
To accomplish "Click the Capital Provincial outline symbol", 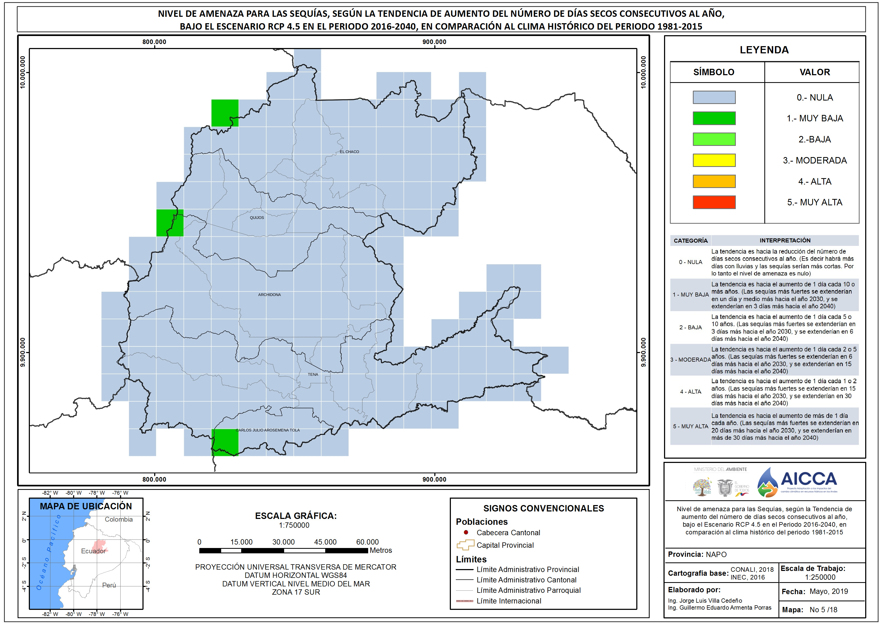I will (465, 545).
